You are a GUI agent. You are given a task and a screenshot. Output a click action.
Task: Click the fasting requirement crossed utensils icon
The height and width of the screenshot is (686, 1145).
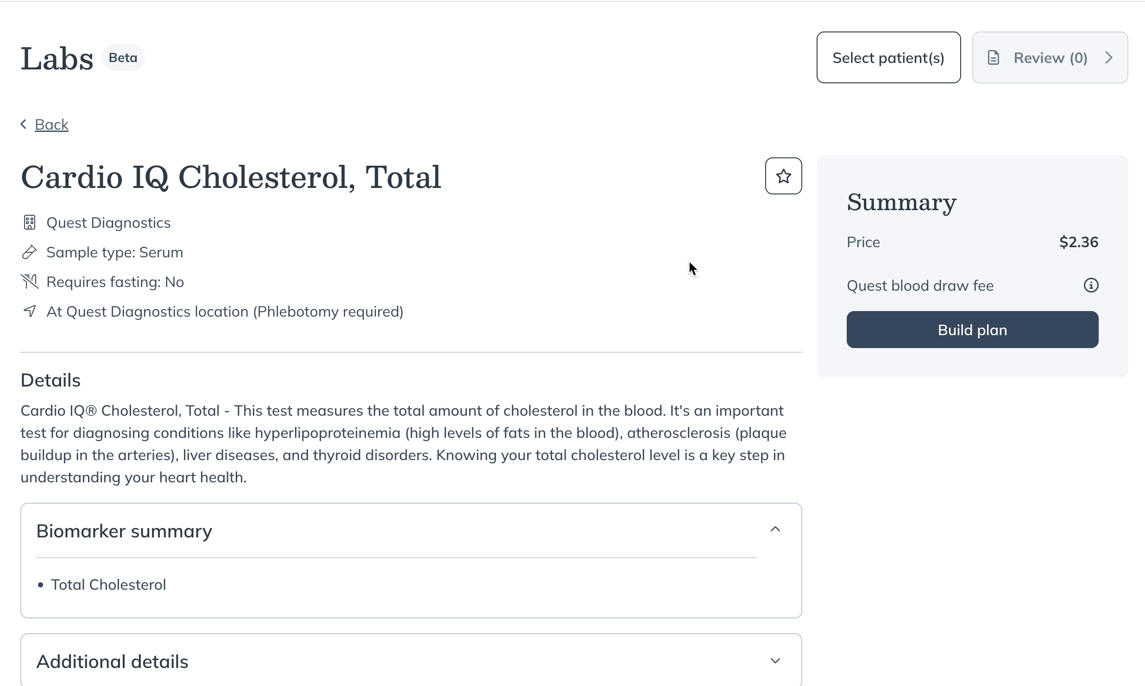(x=30, y=281)
